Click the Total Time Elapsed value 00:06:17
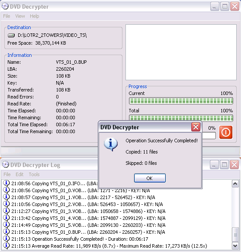Image resolution: width=241 pixels, height=252 pixels. point(65,124)
